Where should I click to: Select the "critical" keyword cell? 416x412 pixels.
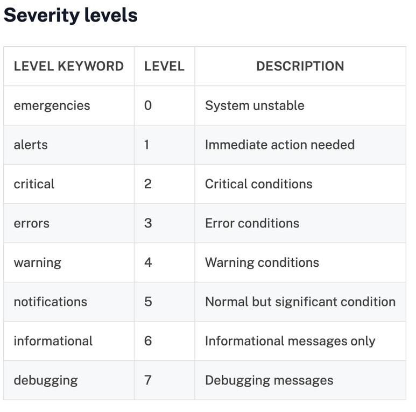[x=34, y=184]
